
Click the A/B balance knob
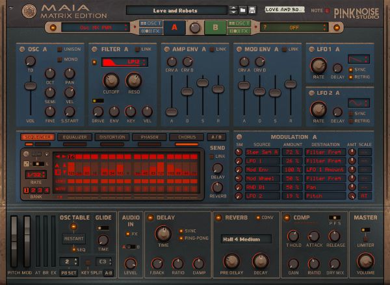pos(195,27)
